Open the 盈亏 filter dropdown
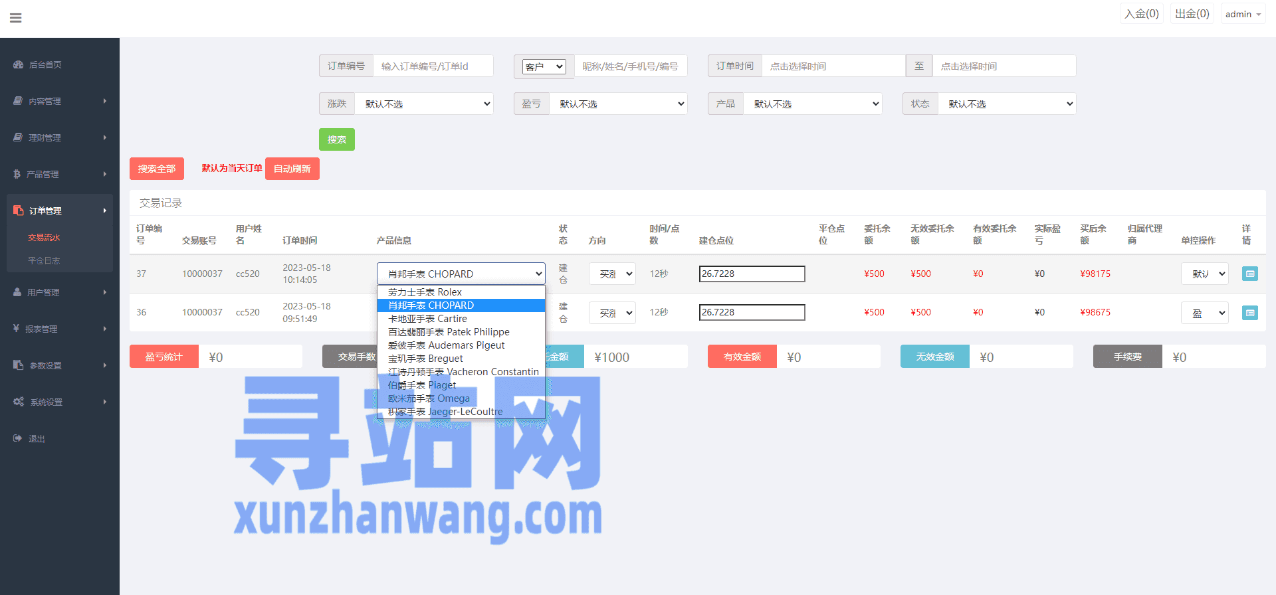1276x595 pixels. click(x=618, y=104)
